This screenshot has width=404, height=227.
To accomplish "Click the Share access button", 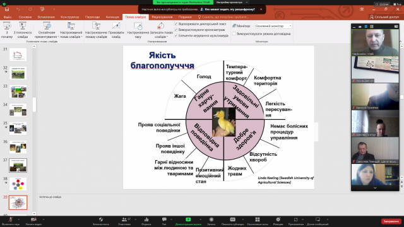I will (384, 17).
